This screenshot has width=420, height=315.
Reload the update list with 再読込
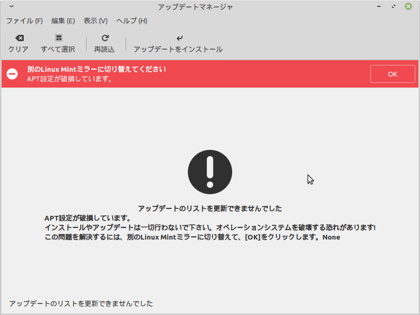pyautogui.click(x=104, y=44)
